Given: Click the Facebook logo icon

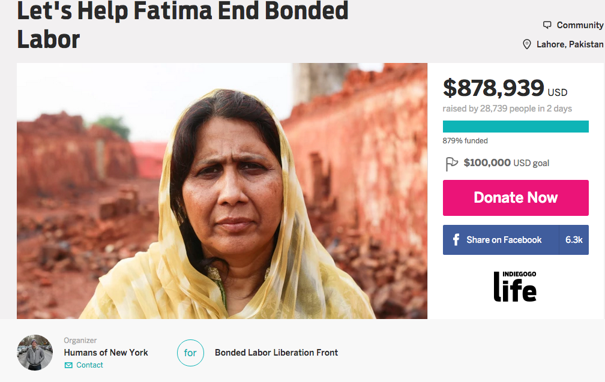Looking at the screenshot, I should point(455,240).
